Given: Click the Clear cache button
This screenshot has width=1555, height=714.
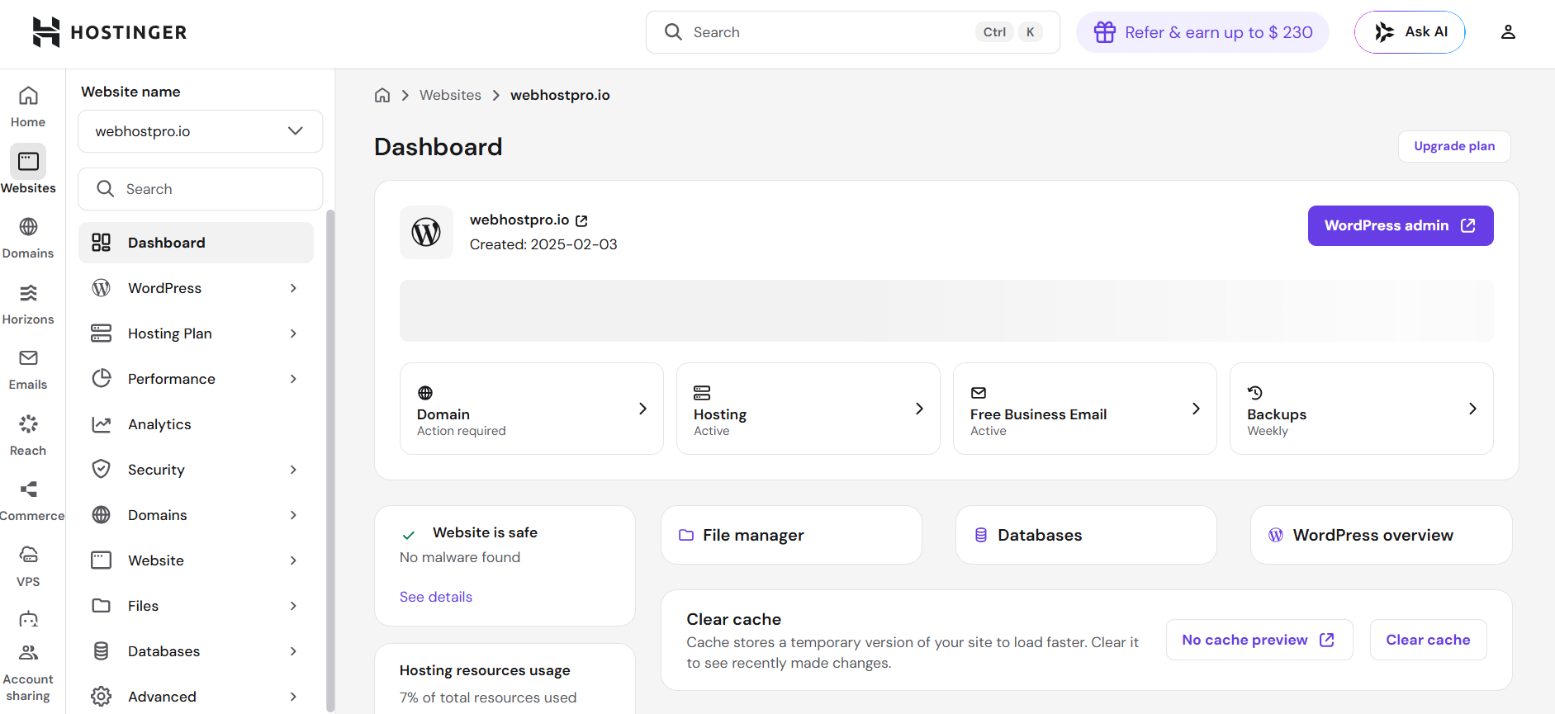Looking at the screenshot, I should point(1428,640).
